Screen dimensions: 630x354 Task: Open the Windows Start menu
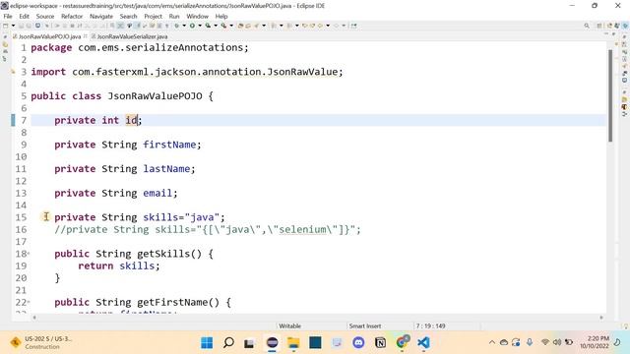[x=207, y=343]
